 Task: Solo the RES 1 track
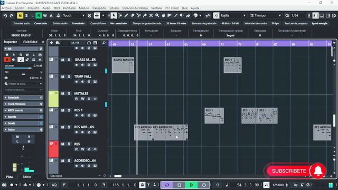point(69,110)
